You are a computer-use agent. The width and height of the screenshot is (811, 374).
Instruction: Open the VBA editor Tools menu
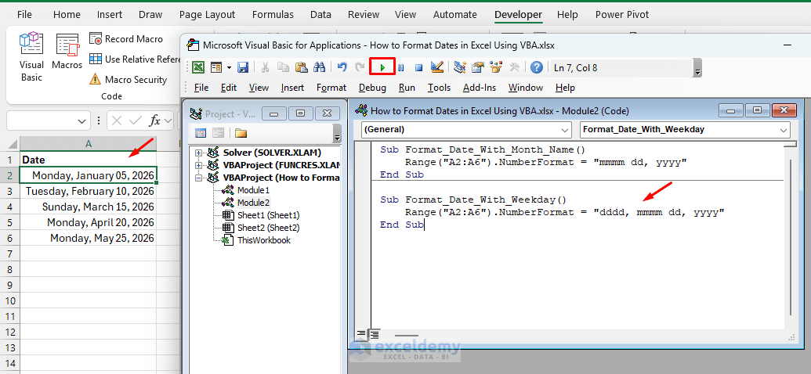(x=439, y=88)
